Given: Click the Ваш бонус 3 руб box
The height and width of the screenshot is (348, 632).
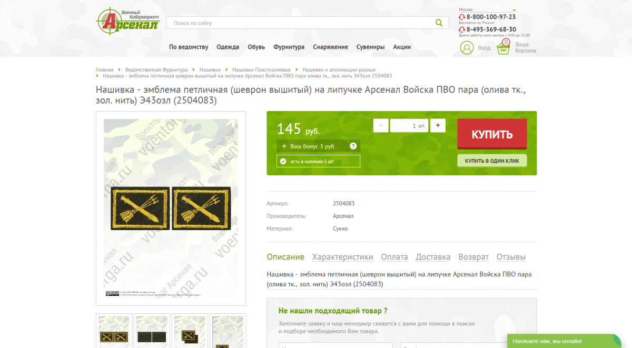Looking at the screenshot, I should click(x=318, y=146).
